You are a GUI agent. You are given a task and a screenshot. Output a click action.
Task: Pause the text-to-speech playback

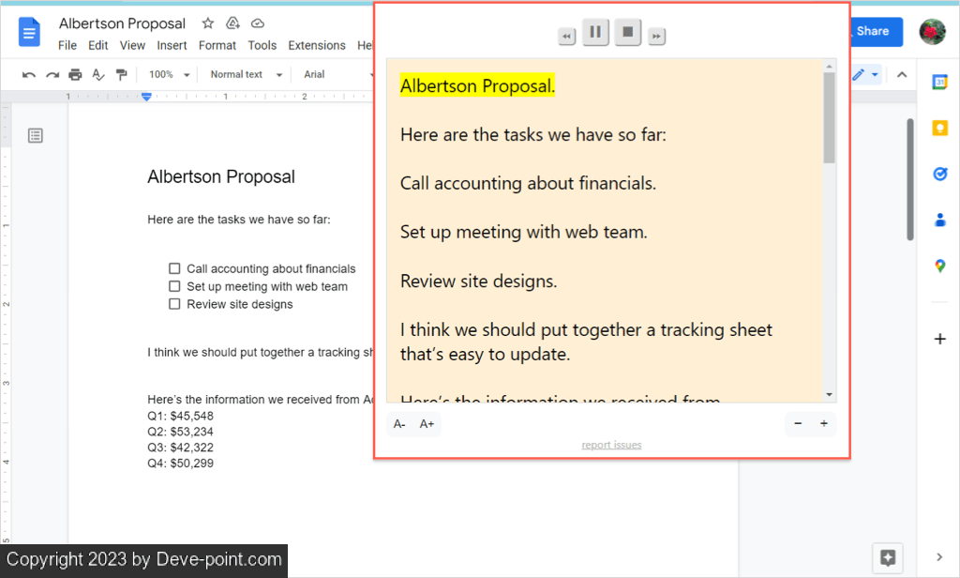click(x=594, y=33)
